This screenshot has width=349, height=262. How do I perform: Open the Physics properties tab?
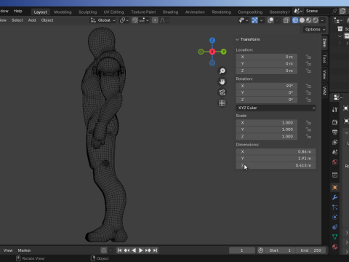pos(335,217)
